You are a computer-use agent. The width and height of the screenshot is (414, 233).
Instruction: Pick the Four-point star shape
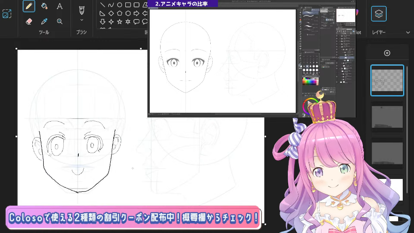[x=111, y=22]
